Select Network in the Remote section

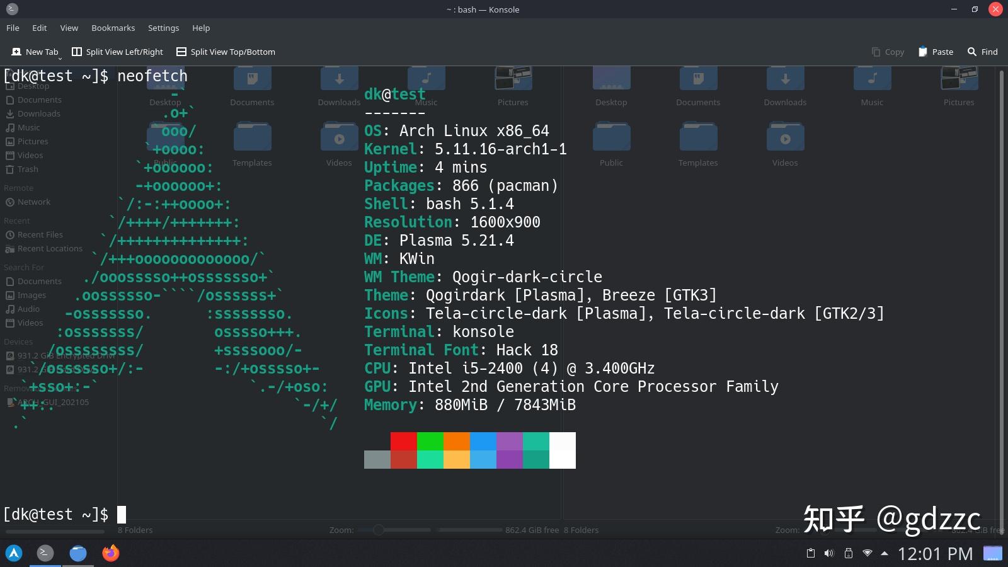tap(34, 202)
